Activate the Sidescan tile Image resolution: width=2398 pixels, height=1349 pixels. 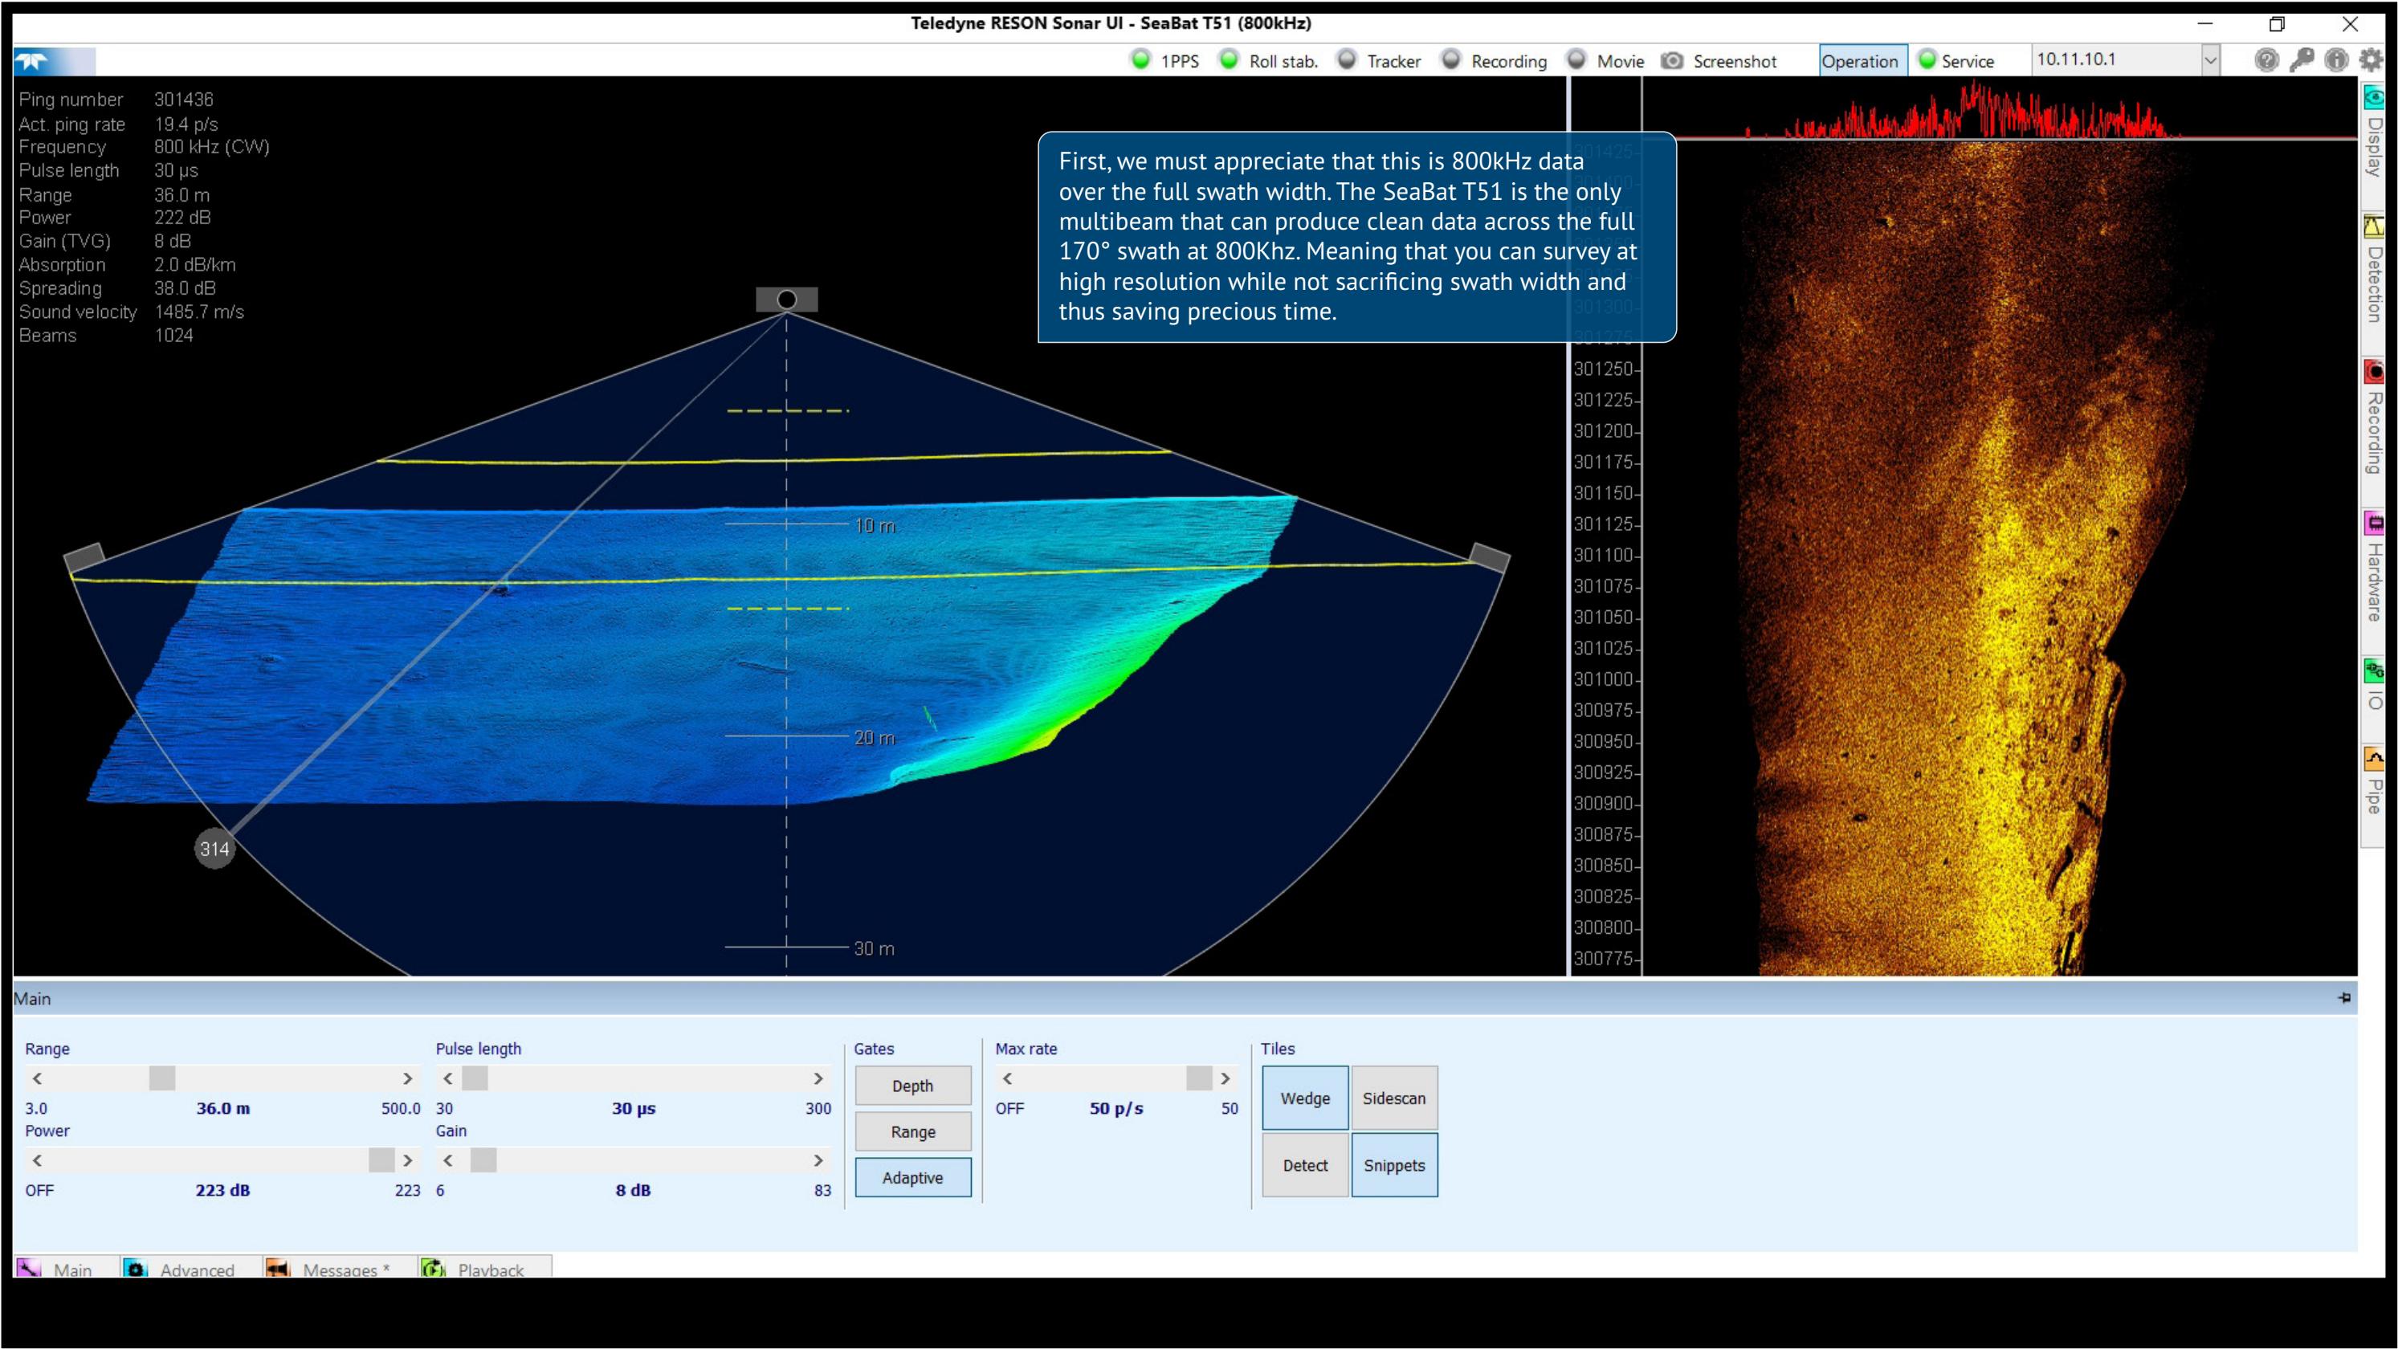point(1393,1098)
